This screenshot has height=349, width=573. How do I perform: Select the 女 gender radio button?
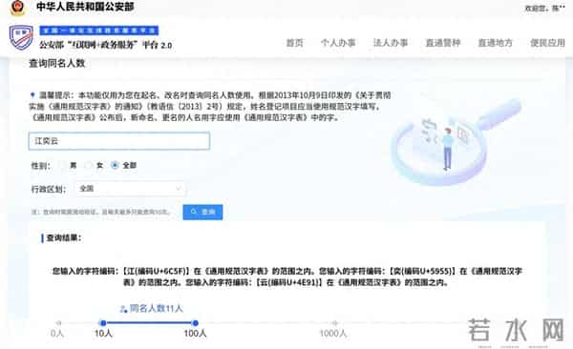(88, 165)
